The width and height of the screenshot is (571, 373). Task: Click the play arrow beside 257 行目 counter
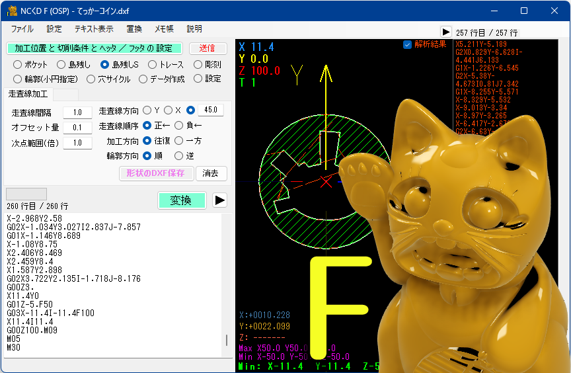click(445, 32)
